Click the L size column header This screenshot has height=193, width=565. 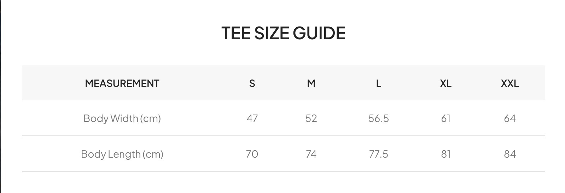(x=378, y=83)
